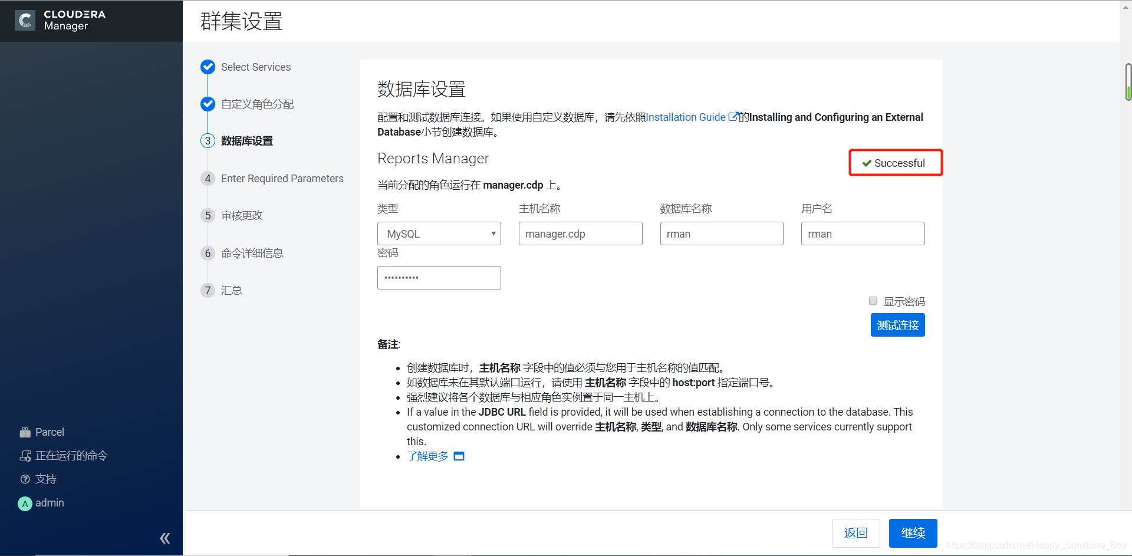Open the MySQL database type dropdown

pos(493,233)
